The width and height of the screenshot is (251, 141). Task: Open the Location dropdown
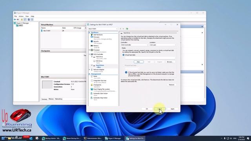(163, 45)
